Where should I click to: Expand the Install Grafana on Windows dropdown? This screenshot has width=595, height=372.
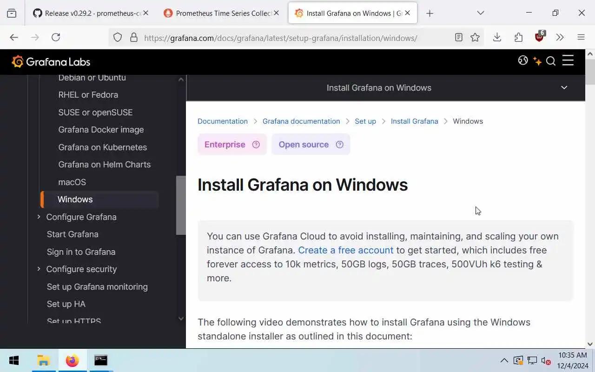[x=564, y=88]
